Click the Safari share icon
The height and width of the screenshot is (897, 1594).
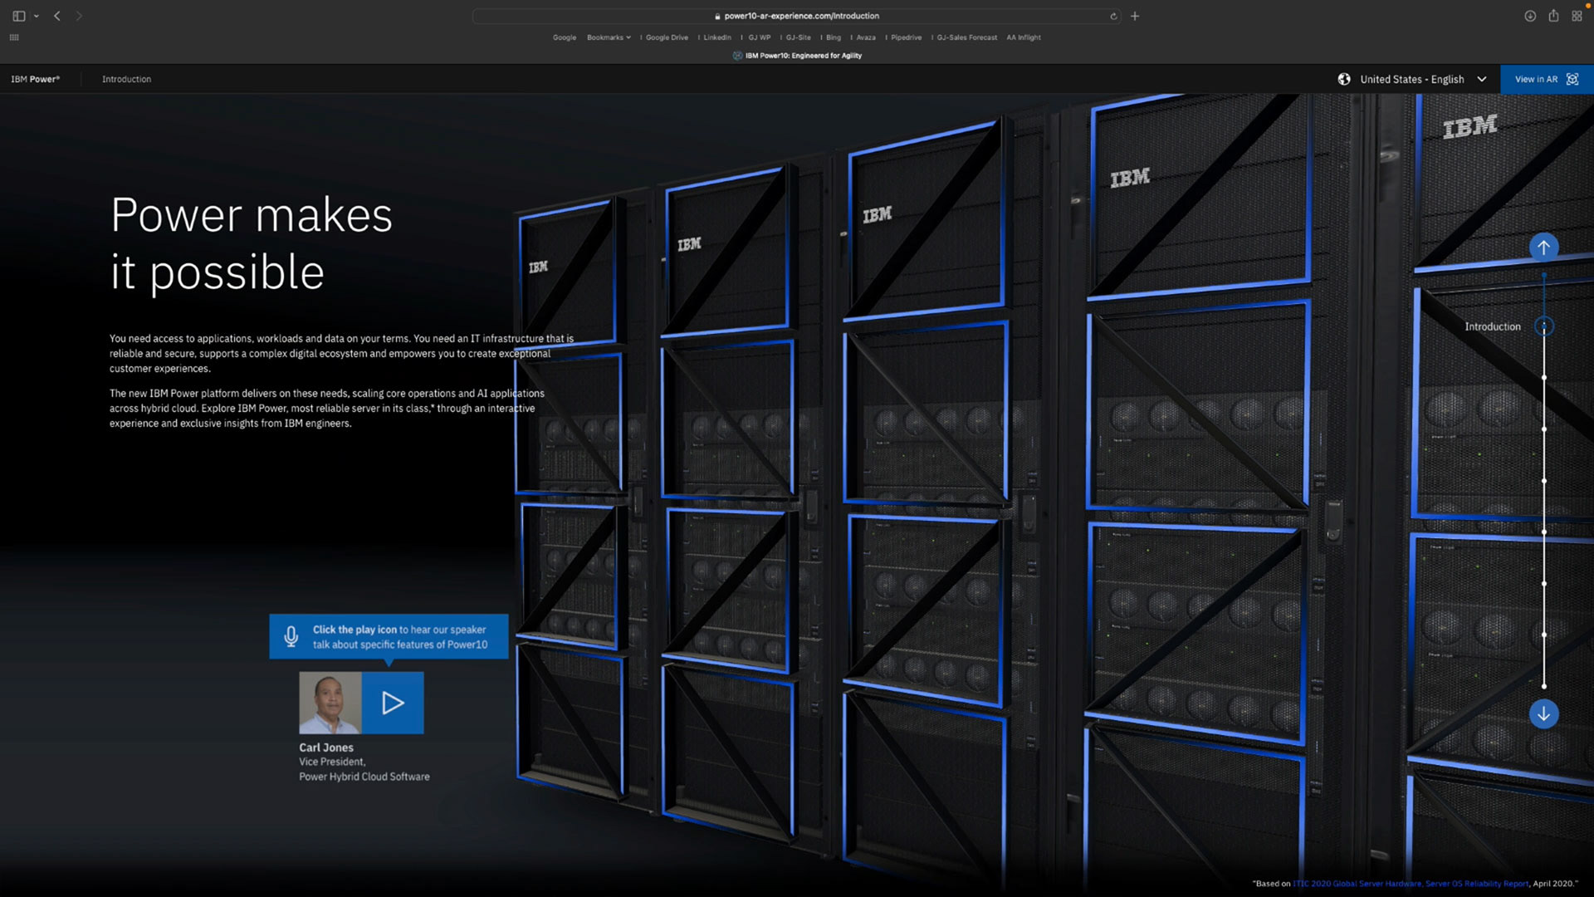[x=1553, y=16]
